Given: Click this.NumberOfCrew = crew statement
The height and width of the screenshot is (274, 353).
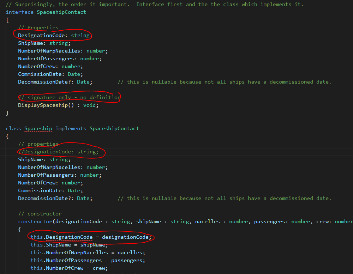Looking at the screenshot, I should [69, 268].
